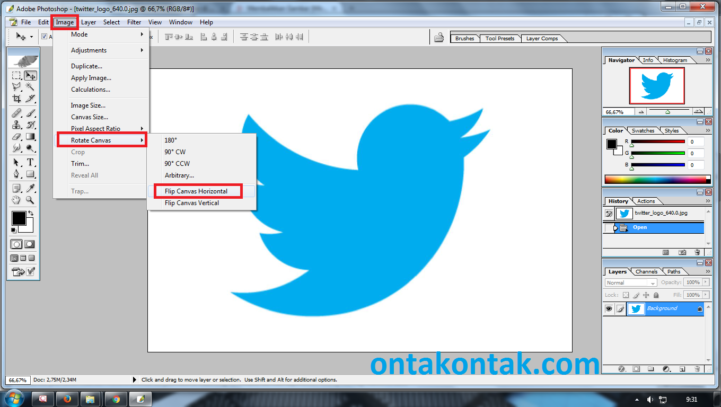Viewport: 721px width, 407px height.
Task: Hide the Background layer eye icon
Action: point(609,308)
